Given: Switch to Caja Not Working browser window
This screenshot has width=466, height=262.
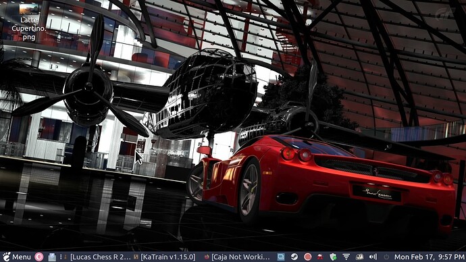Looking at the screenshot, I should 237,257.
